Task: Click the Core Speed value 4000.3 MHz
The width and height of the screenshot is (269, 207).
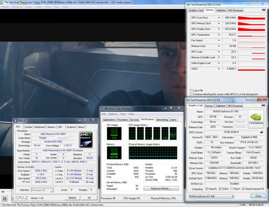Action: coord(41,171)
